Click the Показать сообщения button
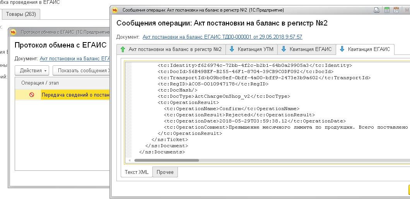This screenshot has height=199, width=410. 81,70
